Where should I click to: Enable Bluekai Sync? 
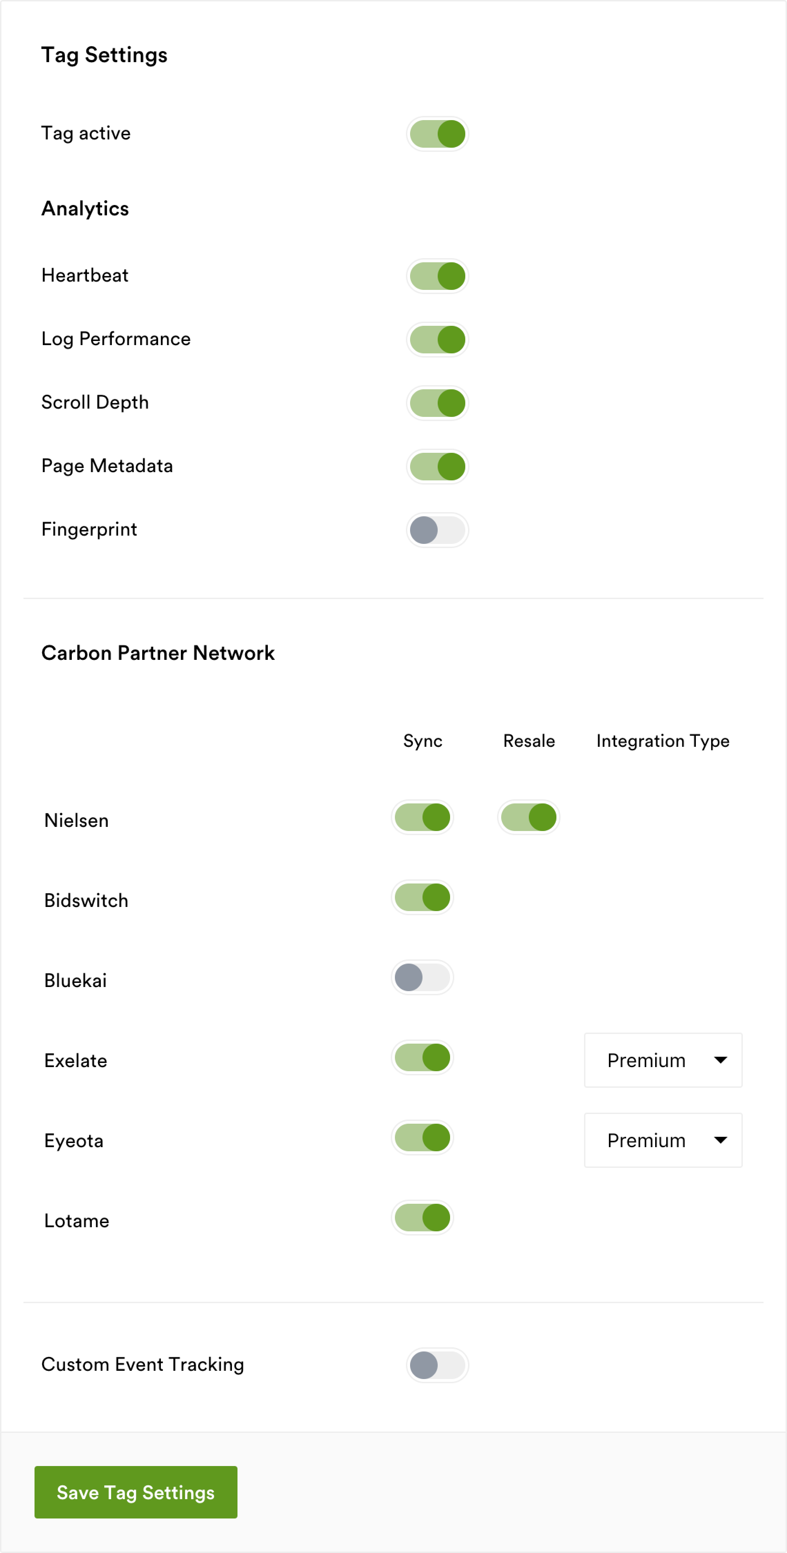tap(422, 977)
